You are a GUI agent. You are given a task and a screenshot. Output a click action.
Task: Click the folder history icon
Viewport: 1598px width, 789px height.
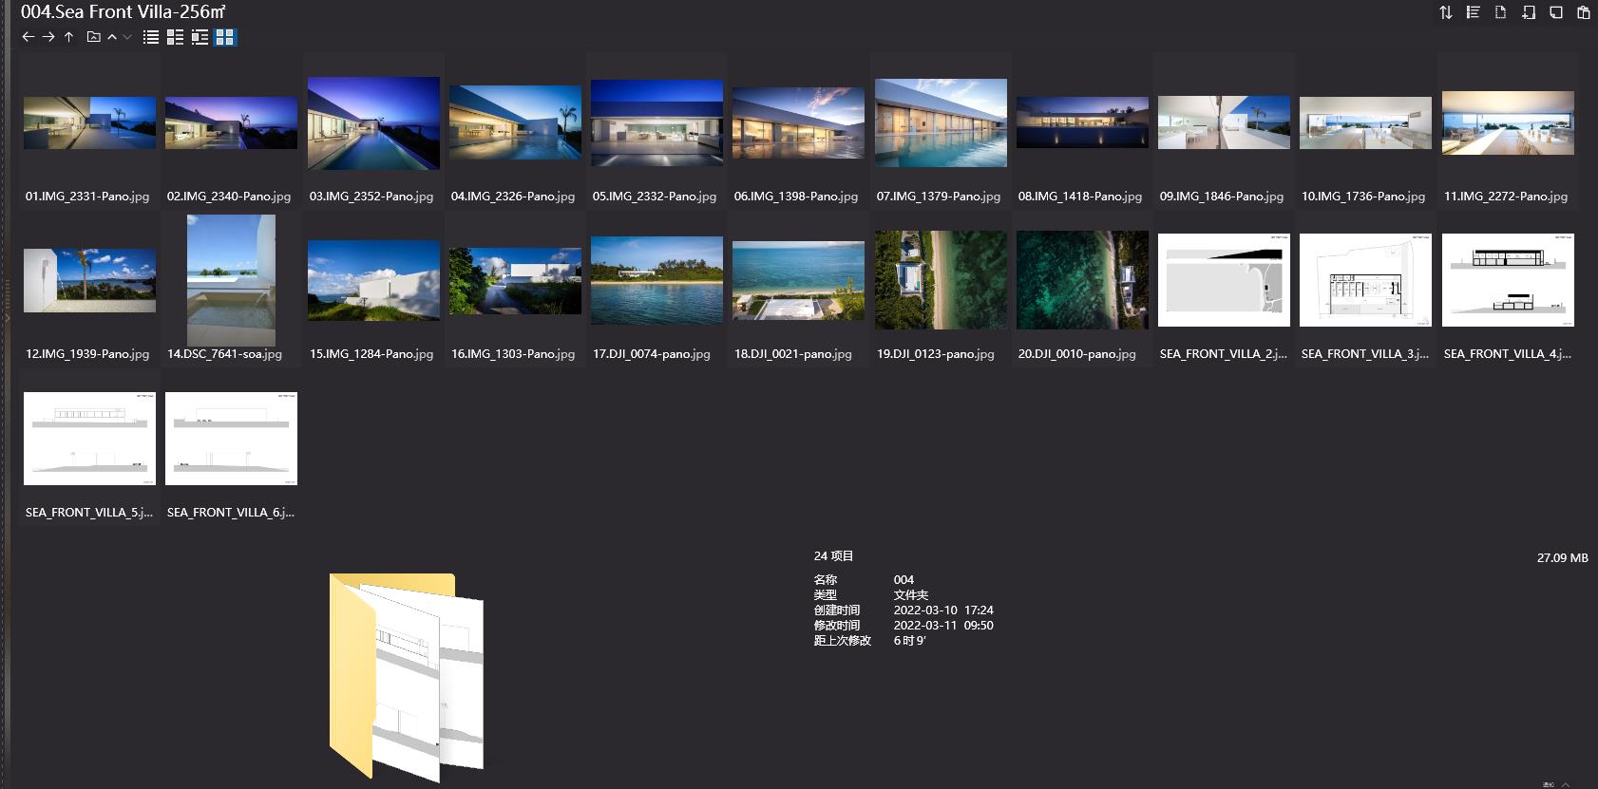pyautogui.click(x=93, y=37)
